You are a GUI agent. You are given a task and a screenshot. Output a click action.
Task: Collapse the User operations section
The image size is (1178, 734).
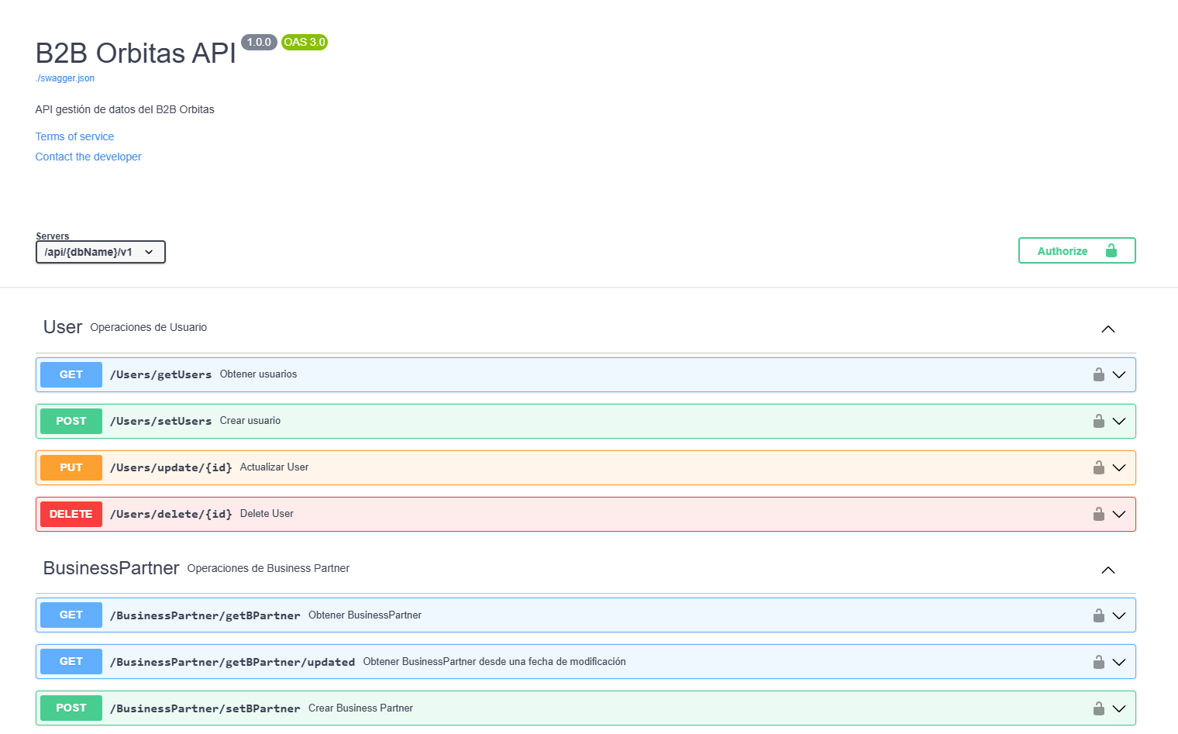pos(1107,329)
